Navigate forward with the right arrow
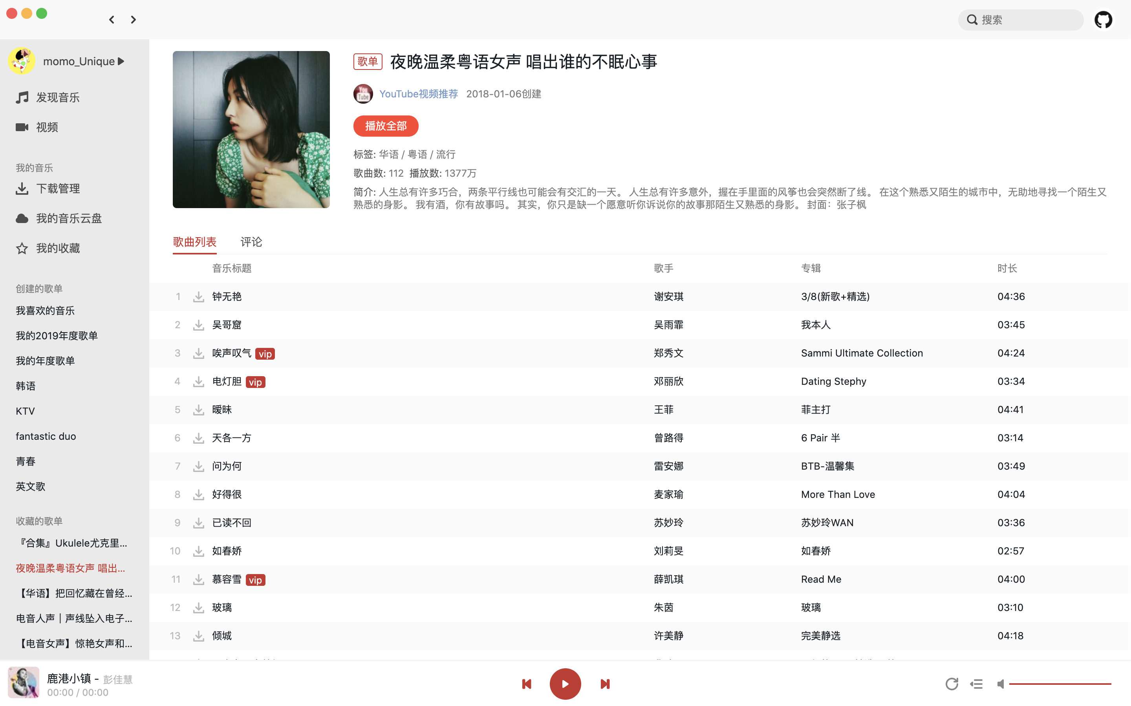This screenshot has height=706, width=1131. coord(134,20)
